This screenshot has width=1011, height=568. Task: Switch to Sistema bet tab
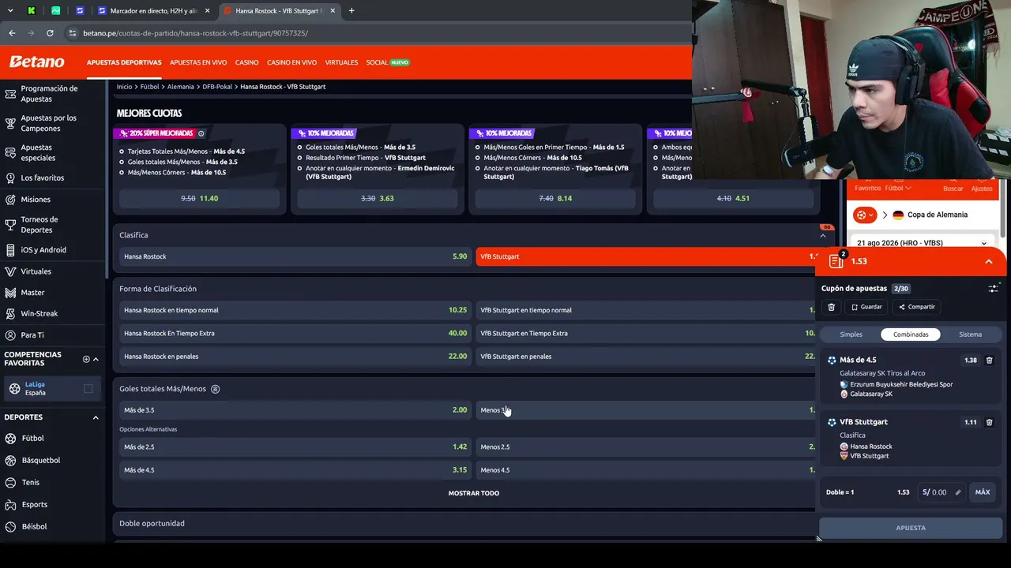970,334
